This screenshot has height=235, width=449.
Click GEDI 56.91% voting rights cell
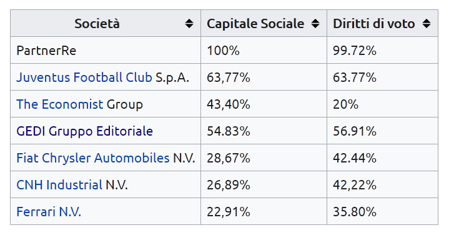click(382, 131)
